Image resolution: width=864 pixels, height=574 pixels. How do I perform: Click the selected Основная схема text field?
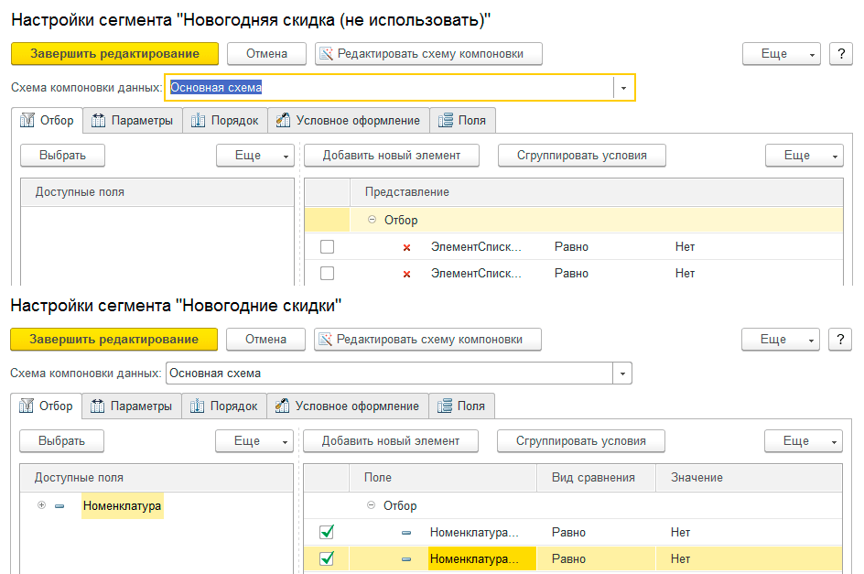pos(389,88)
